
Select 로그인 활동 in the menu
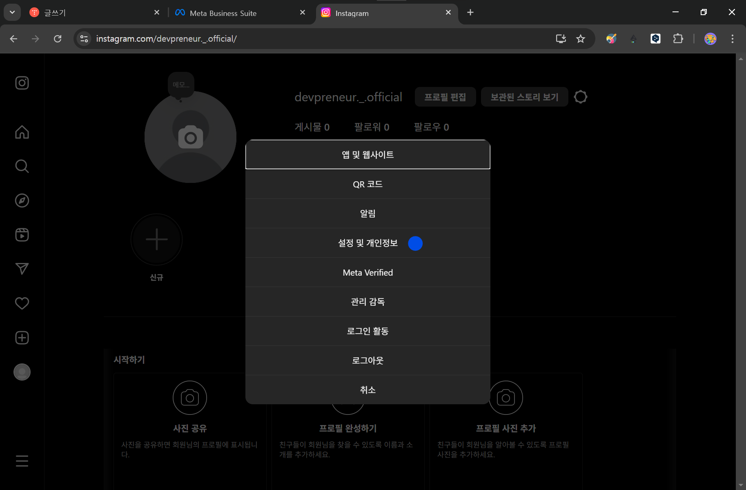coord(368,331)
